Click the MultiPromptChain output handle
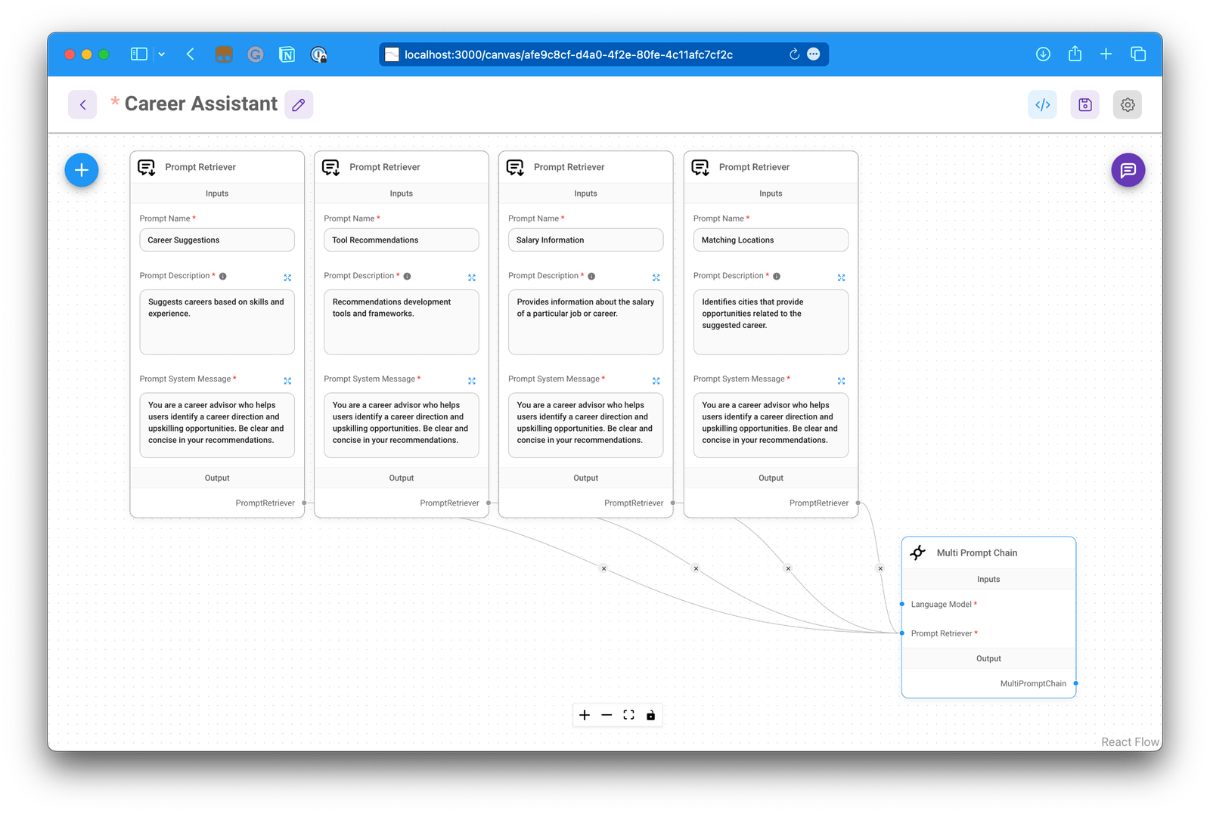Image resolution: width=1210 pixels, height=814 pixels. tap(1075, 683)
